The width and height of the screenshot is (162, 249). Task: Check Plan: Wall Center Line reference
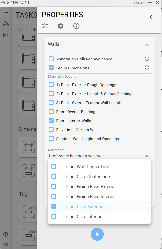pos(54,167)
